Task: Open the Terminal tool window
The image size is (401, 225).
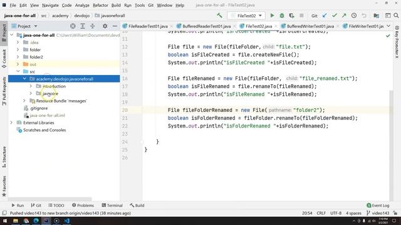Action: (x=112, y=206)
